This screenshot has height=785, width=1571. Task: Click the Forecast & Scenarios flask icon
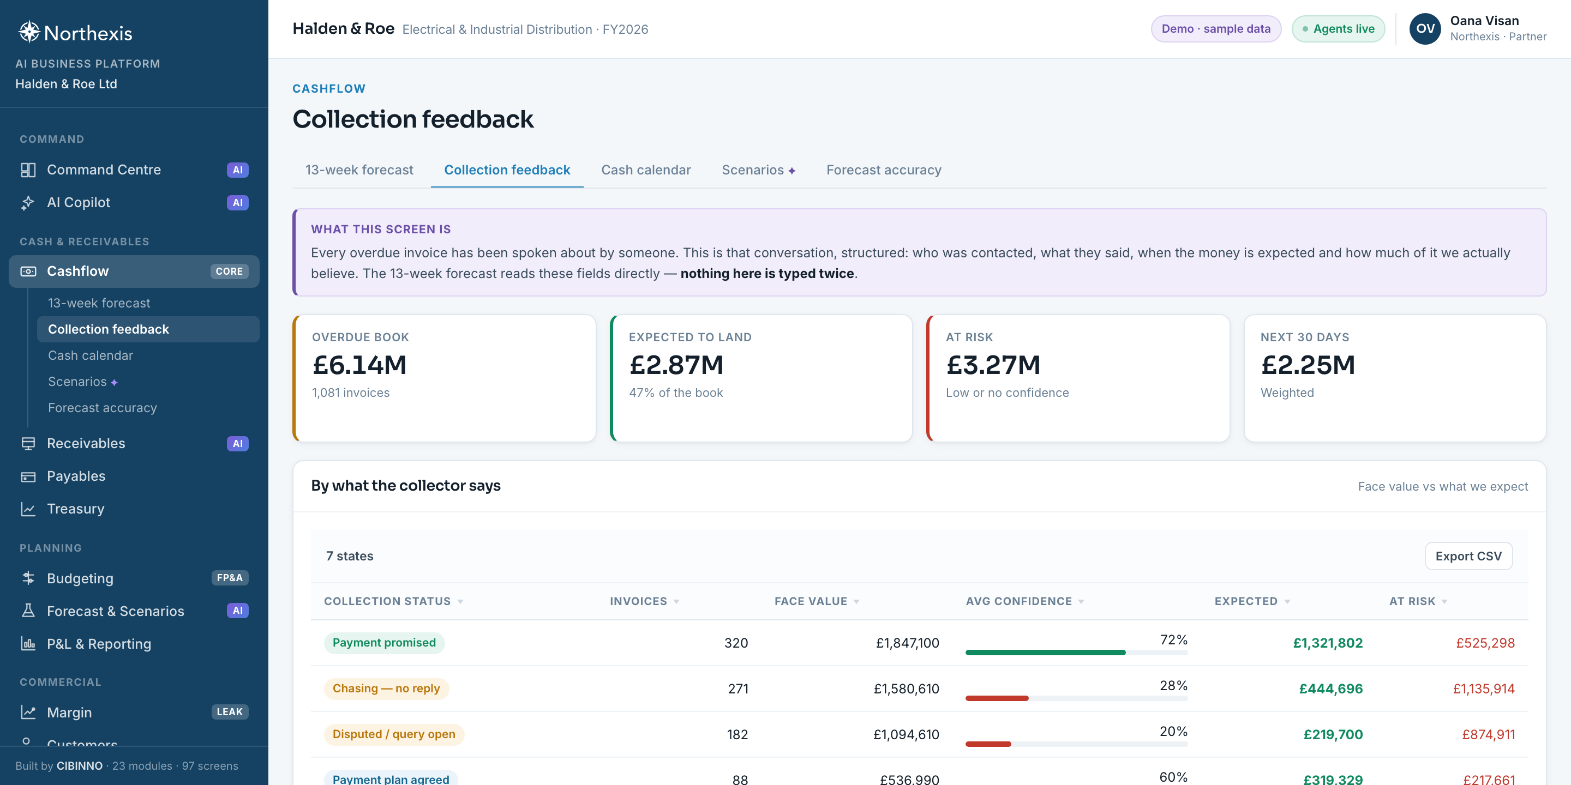[28, 611]
